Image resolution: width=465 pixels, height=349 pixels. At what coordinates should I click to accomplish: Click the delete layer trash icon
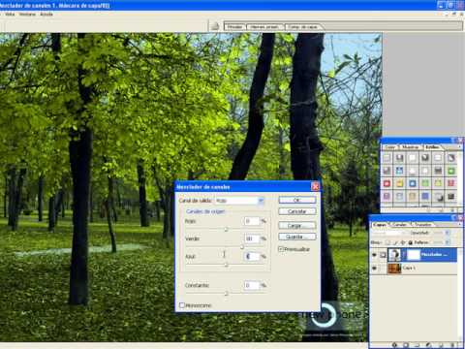[x=452, y=345]
